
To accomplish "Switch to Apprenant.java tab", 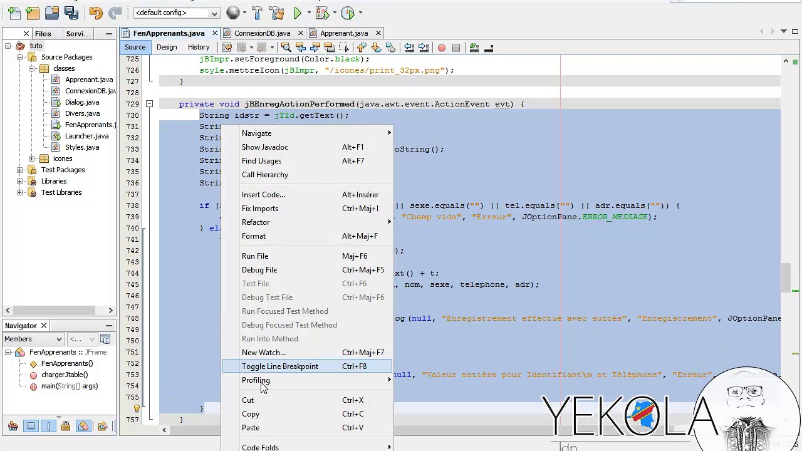I will (x=344, y=33).
